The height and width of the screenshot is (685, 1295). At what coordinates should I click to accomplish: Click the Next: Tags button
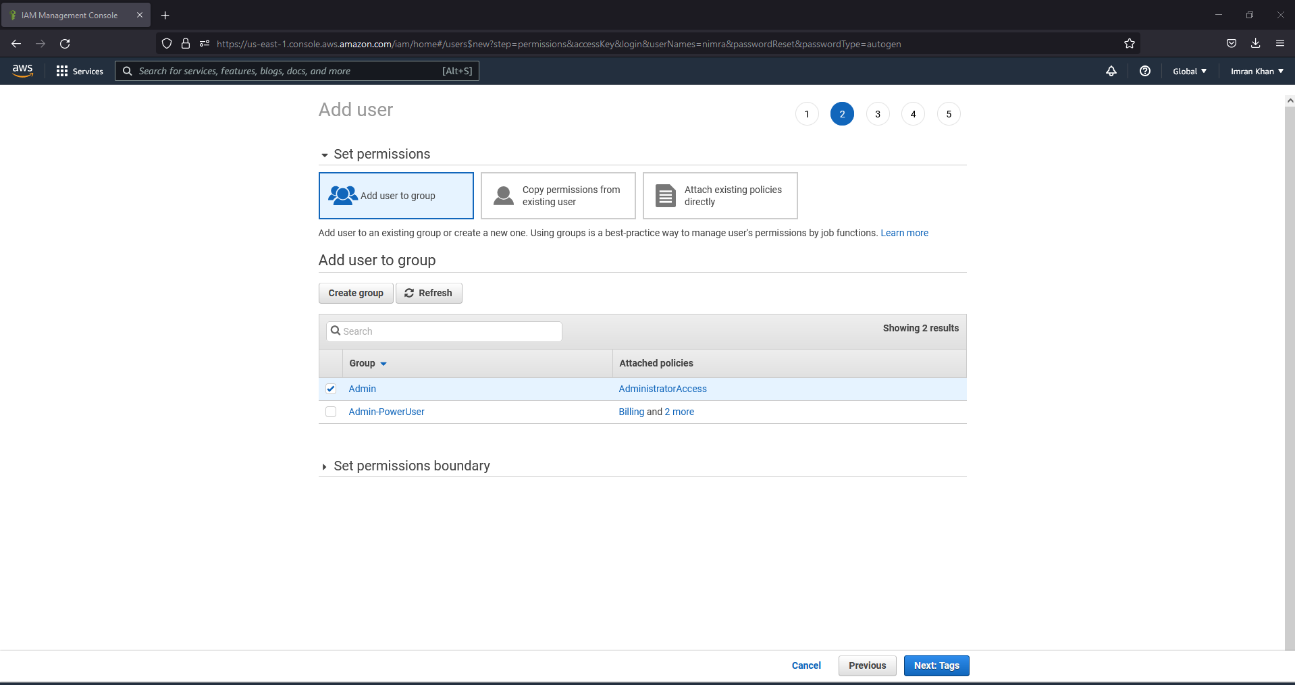point(936,665)
